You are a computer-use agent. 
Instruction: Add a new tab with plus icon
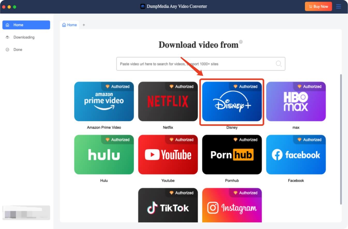pos(84,25)
